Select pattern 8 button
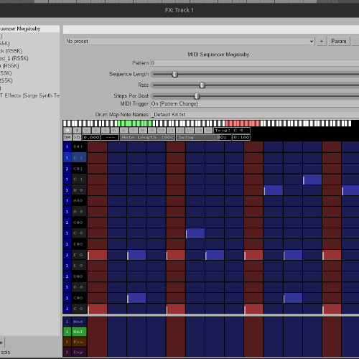This screenshot has width=359, height=359. tap(142, 131)
